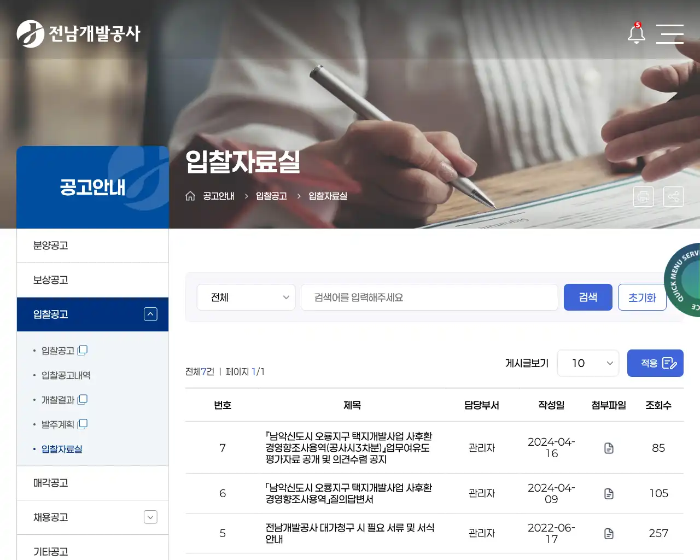Open the 질의답변서 post
The width and height of the screenshot is (700, 560).
349,493
